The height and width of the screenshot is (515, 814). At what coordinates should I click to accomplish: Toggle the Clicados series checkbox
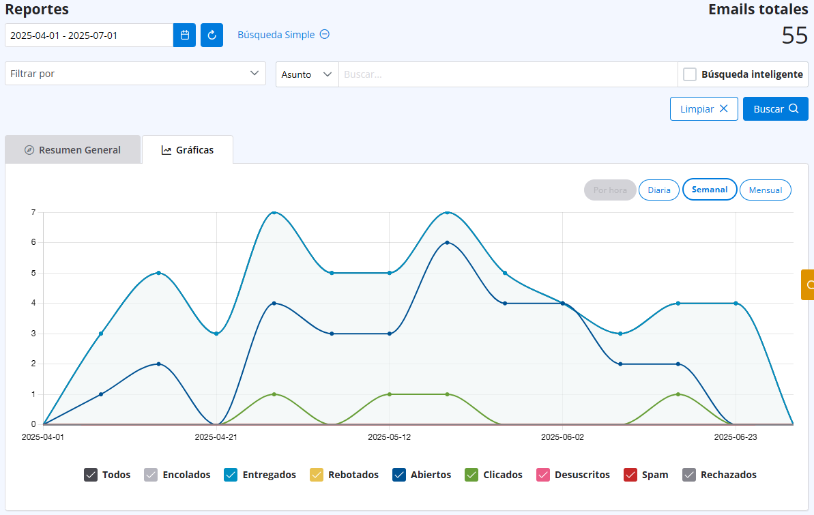pyautogui.click(x=471, y=475)
